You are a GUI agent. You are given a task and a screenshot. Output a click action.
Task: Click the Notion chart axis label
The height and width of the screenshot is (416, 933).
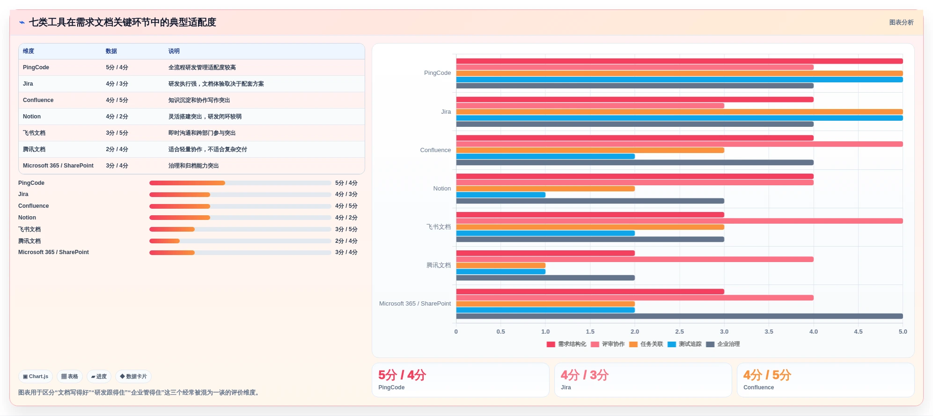(442, 189)
